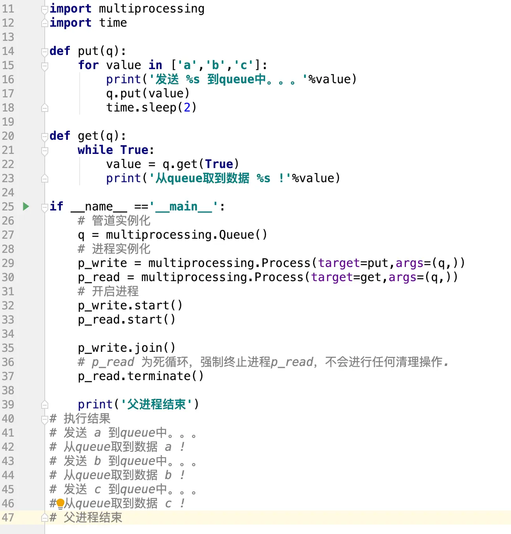Image resolution: width=511 pixels, height=534 pixels.
Task: Click the green run arrow beside line 25
Action: click(x=26, y=206)
